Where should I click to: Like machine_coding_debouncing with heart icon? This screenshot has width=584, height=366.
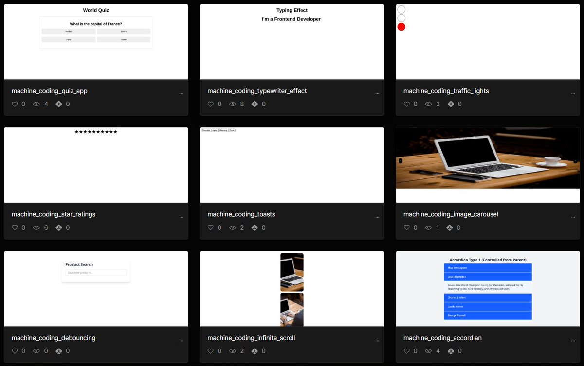15,351
